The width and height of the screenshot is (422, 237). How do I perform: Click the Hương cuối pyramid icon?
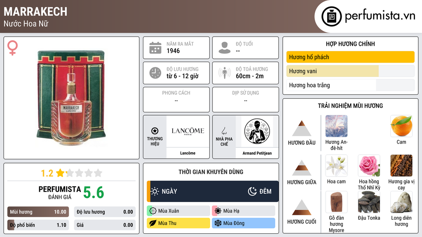[302, 207]
